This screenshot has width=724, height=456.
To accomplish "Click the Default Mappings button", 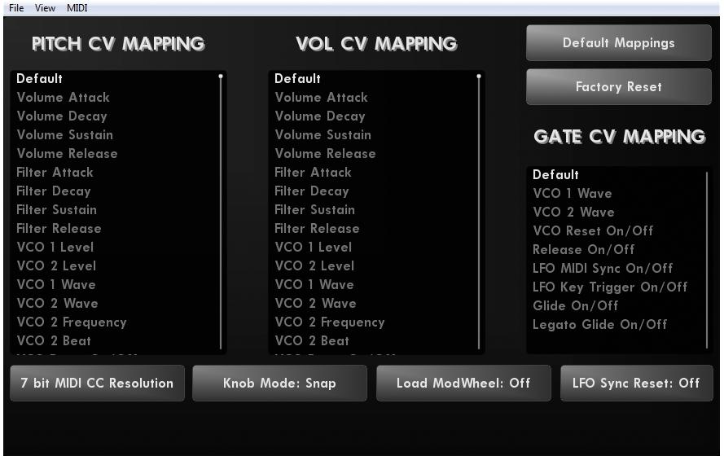I will click(x=618, y=43).
